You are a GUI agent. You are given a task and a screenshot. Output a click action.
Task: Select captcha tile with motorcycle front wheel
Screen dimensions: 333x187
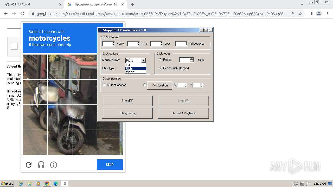60,142
